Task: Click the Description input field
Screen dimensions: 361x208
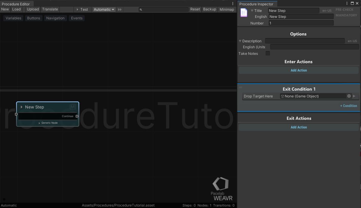Action: (x=305, y=41)
